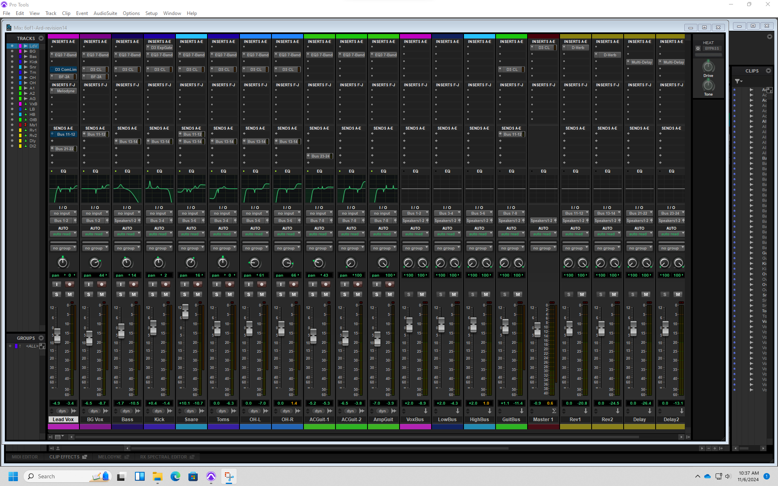This screenshot has width=778, height=486.
Task: Click the Melodyne insert on Lead Vox
Action: (x=65, y=91)
